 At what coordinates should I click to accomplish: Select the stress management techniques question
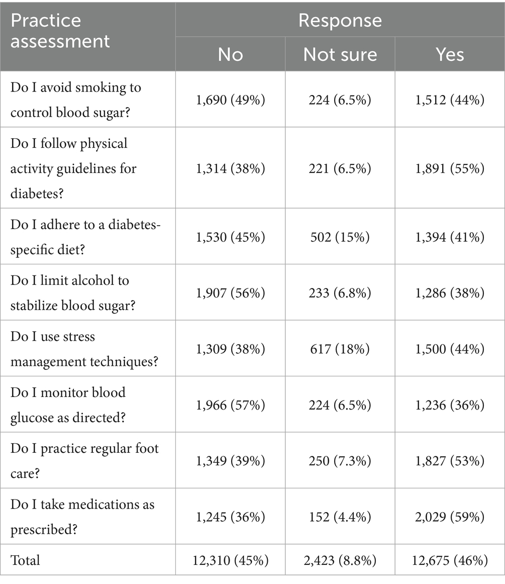pyautogui.click(x=84, y=349)
